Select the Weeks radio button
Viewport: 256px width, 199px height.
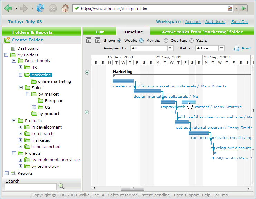119,41
